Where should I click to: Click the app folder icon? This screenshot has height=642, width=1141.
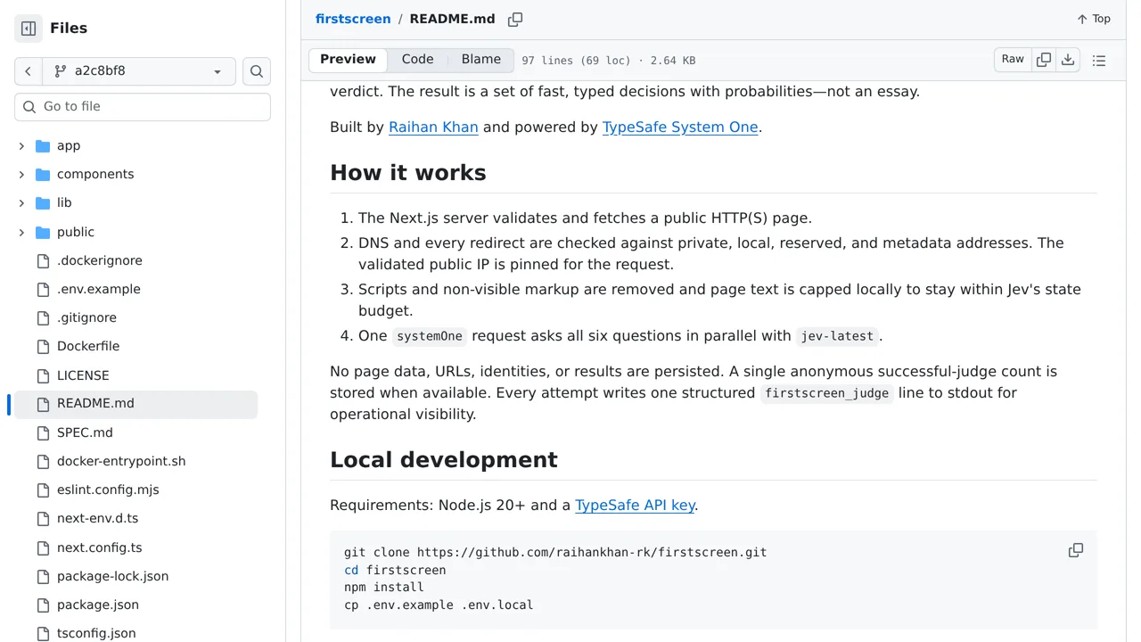click(x=43, y=145)
